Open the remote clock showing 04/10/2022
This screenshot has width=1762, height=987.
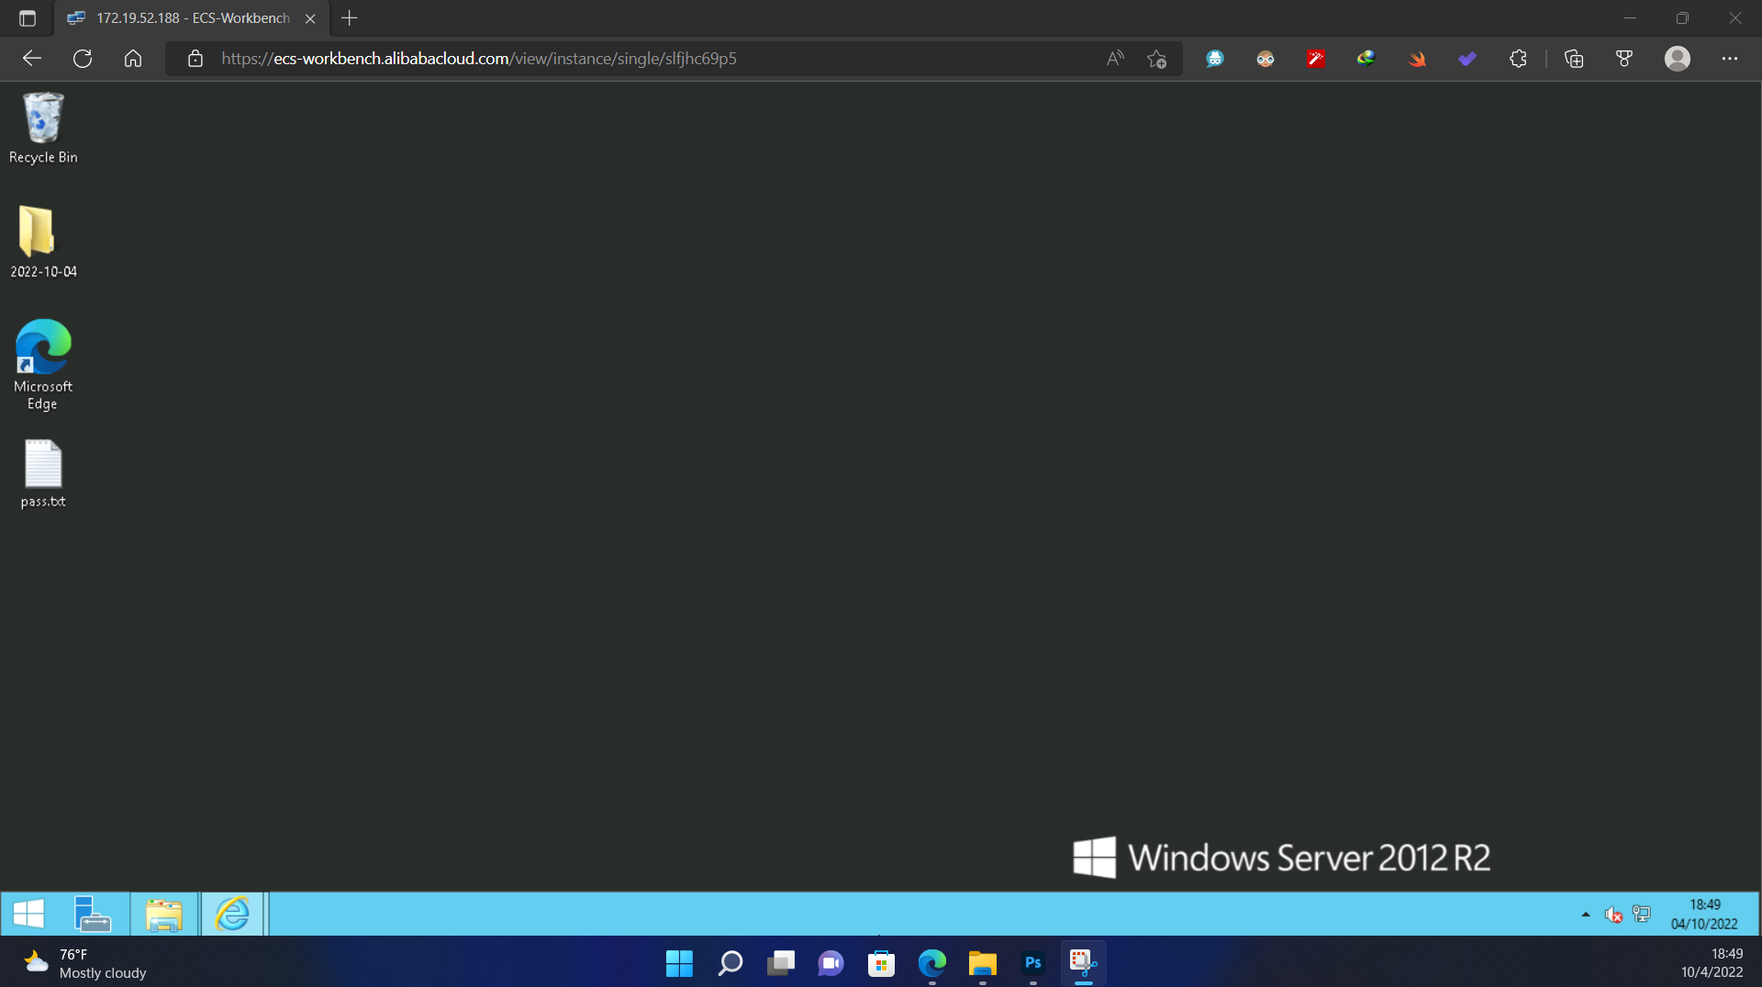coord(1704,915)
